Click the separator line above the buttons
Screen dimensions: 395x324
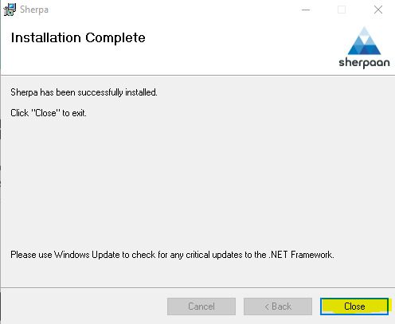tap(198, 287)
